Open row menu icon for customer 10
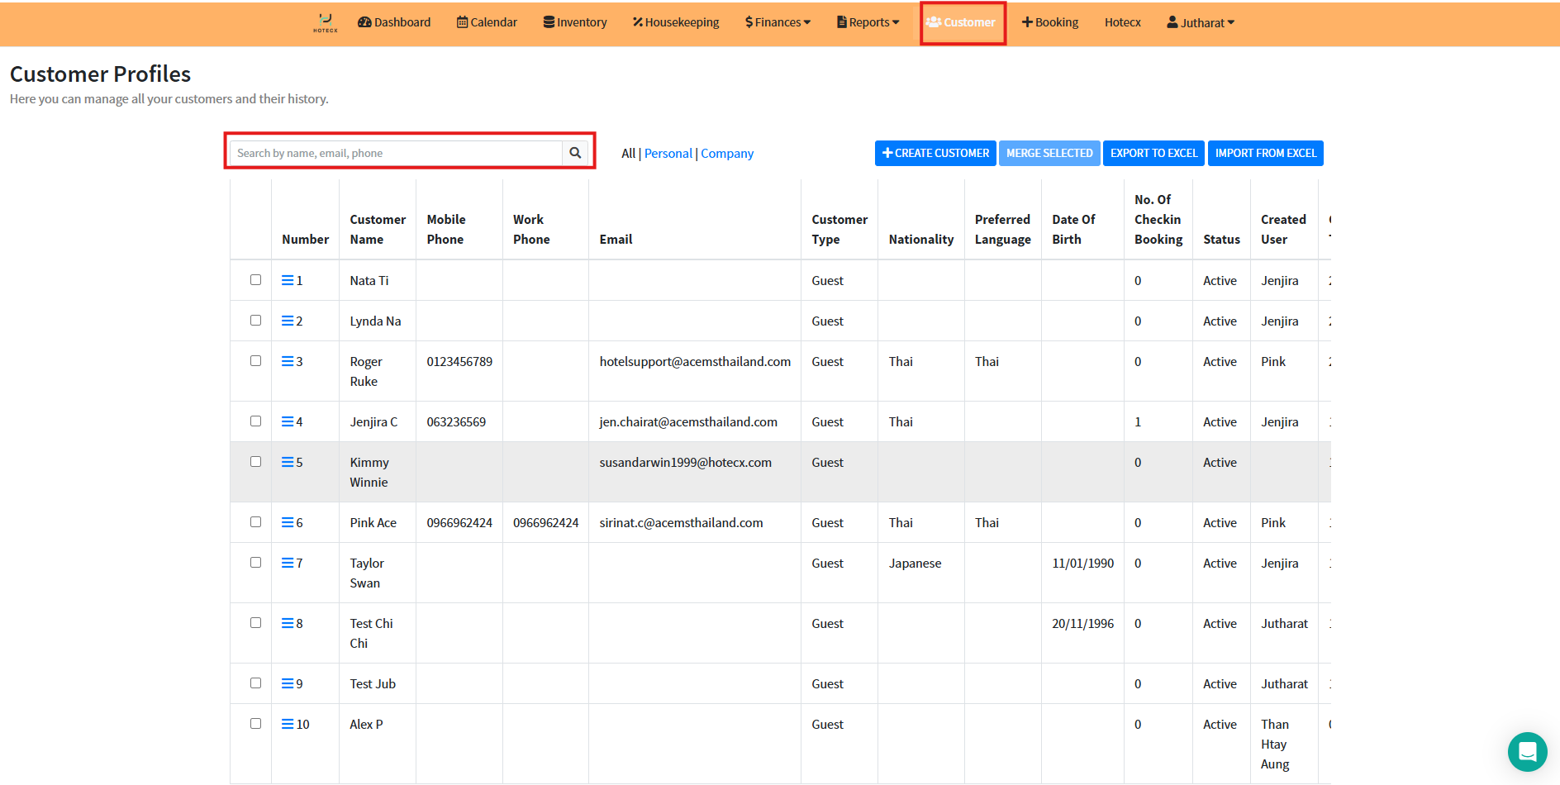Screen dimensions: 1560x785 point(288,724)
